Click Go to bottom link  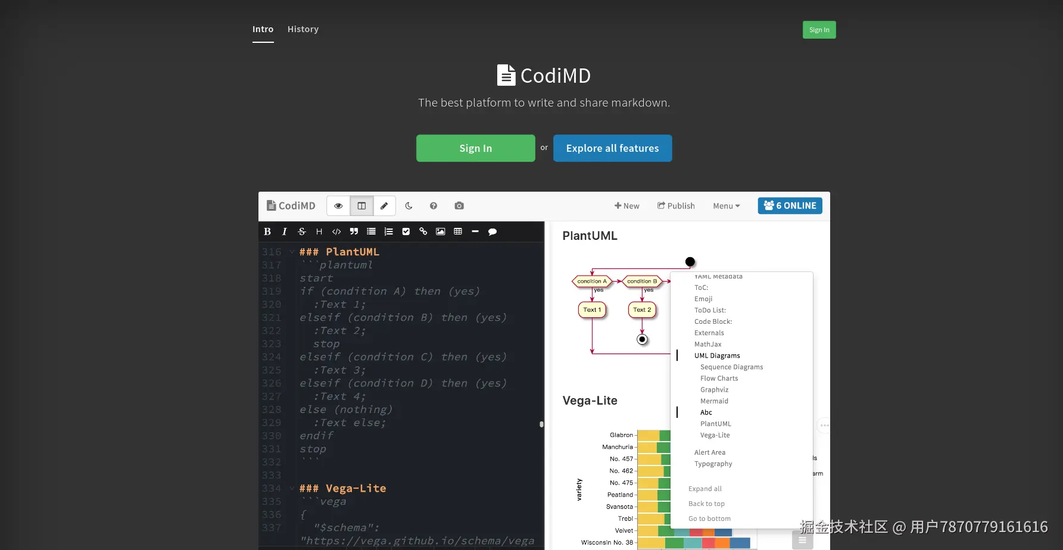(709, 518)
